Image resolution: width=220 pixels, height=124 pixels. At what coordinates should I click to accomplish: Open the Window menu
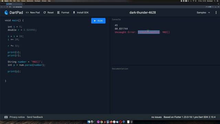(44, 1)
